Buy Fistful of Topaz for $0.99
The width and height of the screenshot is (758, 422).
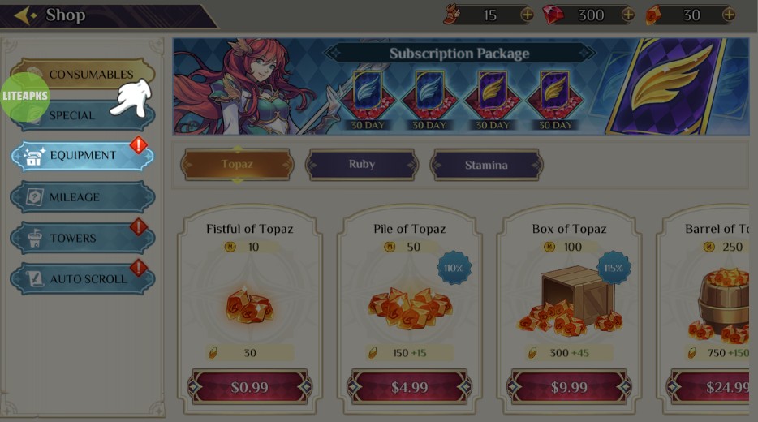[249, 387]
